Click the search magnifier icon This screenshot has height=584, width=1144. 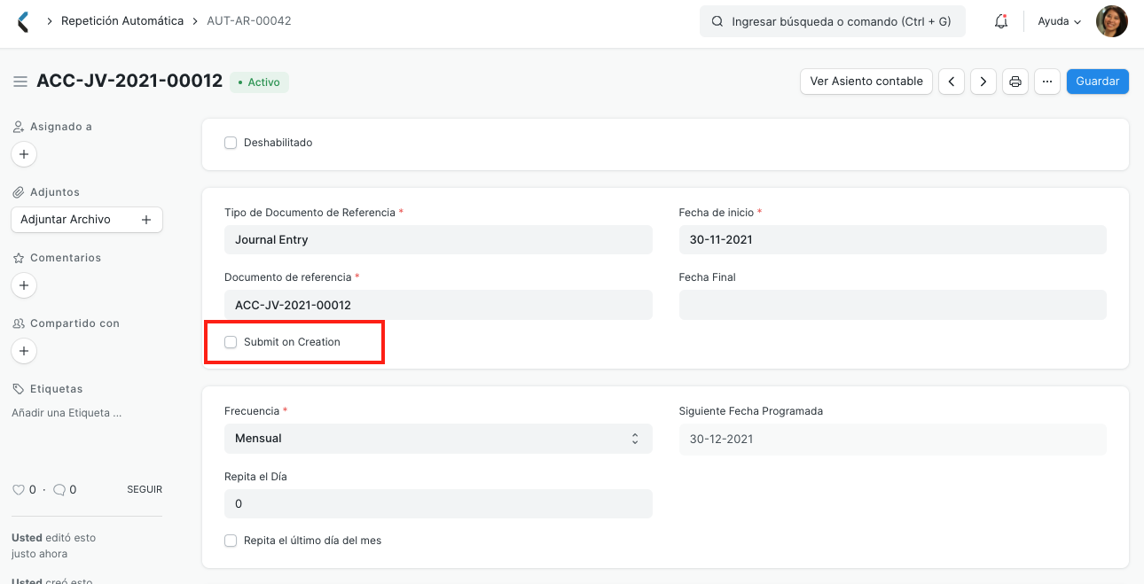tap(717, 21)
